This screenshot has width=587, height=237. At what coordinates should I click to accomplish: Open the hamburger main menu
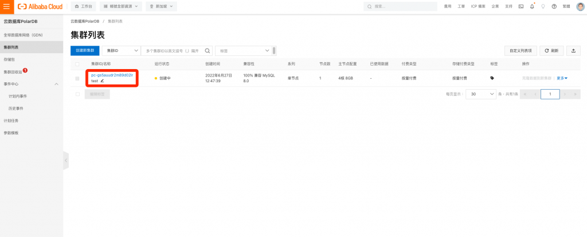(x=7, y=6)
